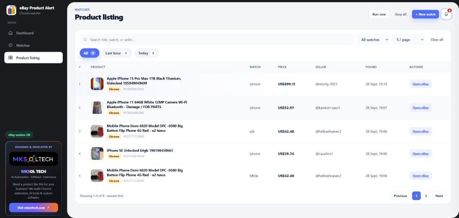Open eBay for iPhone SE Unlocked
Screen dimensions: 459x218
click(420, 154)
